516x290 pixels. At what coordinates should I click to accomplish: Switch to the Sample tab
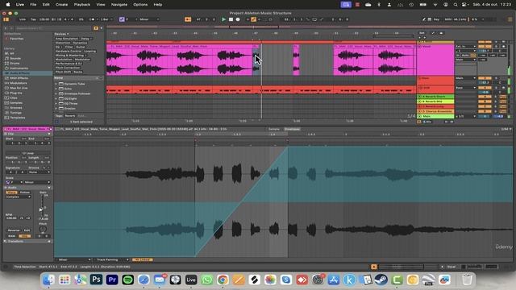274,129
